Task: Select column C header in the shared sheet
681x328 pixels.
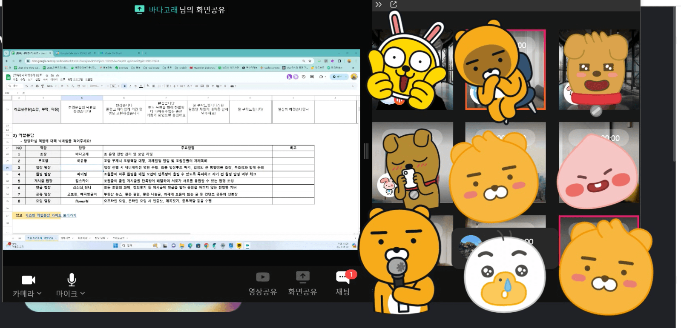Action: point(82,98)
